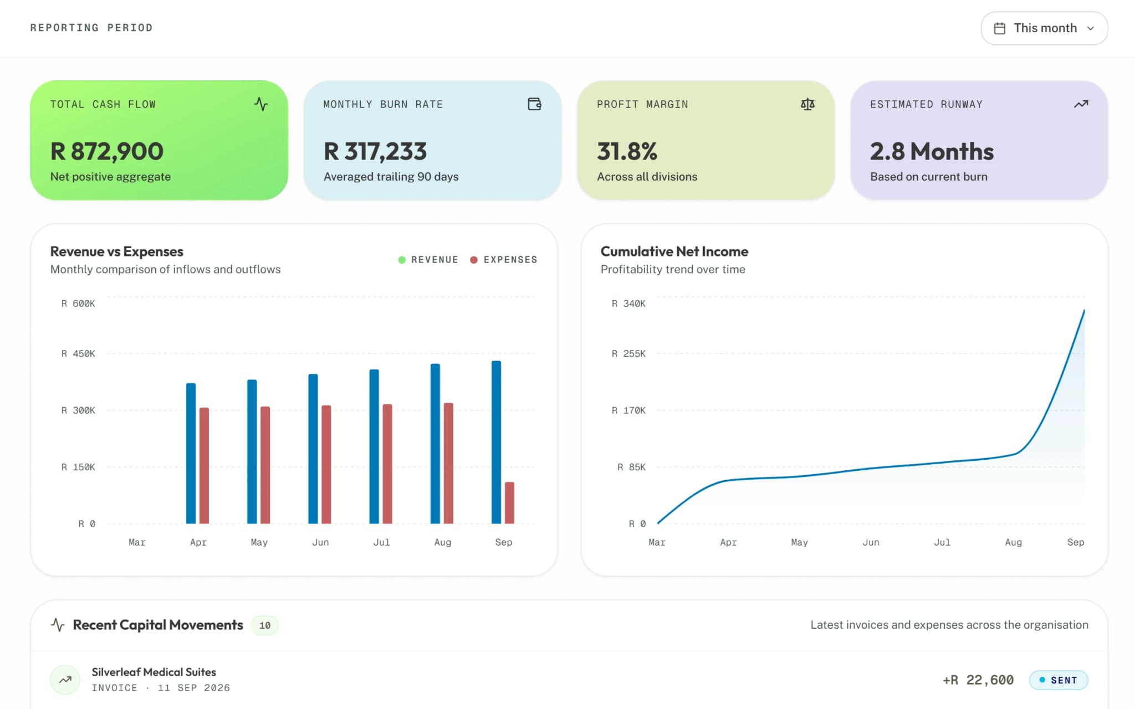Click the REPORTING PERIOD label

click(91, 28)
